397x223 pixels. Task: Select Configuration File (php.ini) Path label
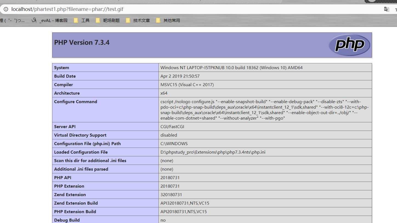click(87, 144)
